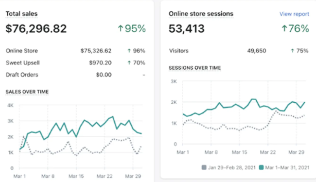Click Mar 15 on the sales chart axis

[76, 176]
